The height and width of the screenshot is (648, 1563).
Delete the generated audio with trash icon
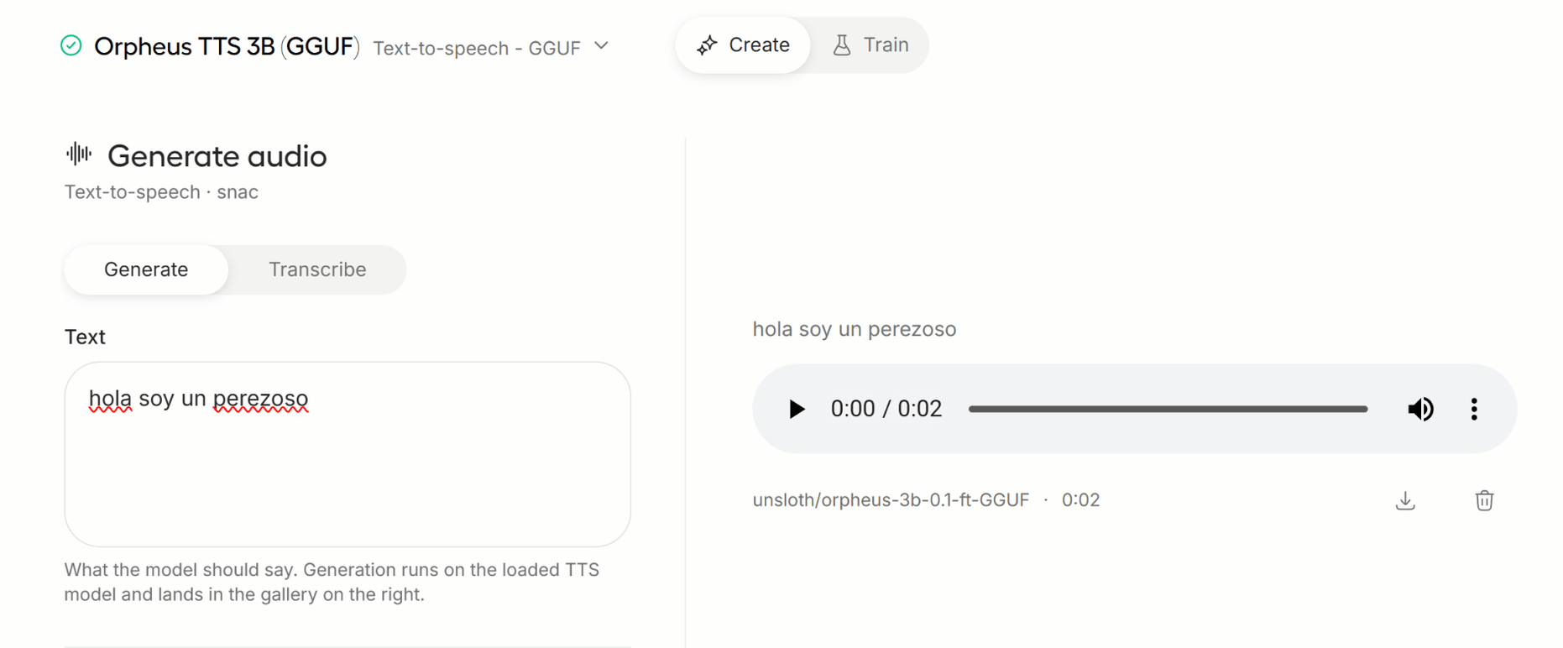[x=1484, y=500]
